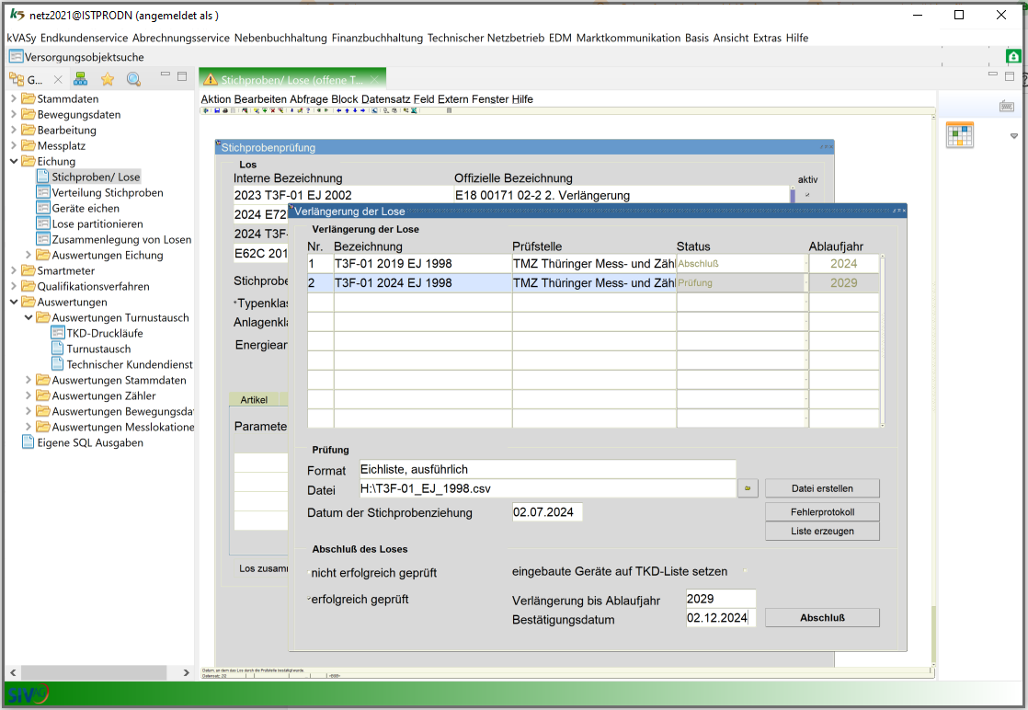Expand the Smartmeter tree folder

click(x=14, y=270)
